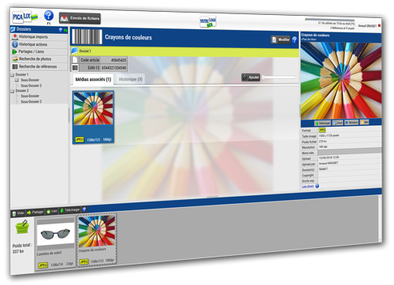Switch to the Historique (0) tab
Viewport: 394px width, 285px height.
pyautogui.click(x=131, y=79)
